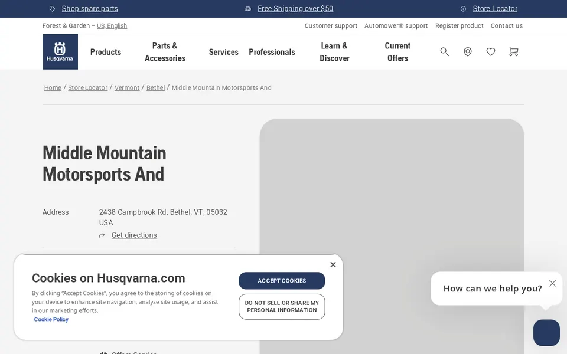Open the Products menu

click(x=106, y=52)
